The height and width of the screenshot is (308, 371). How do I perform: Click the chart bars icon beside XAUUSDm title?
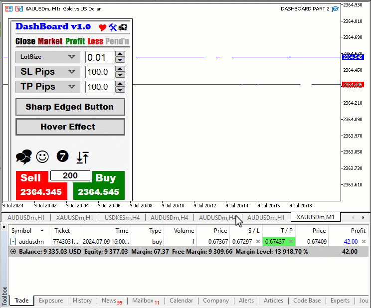click(19, 9)
